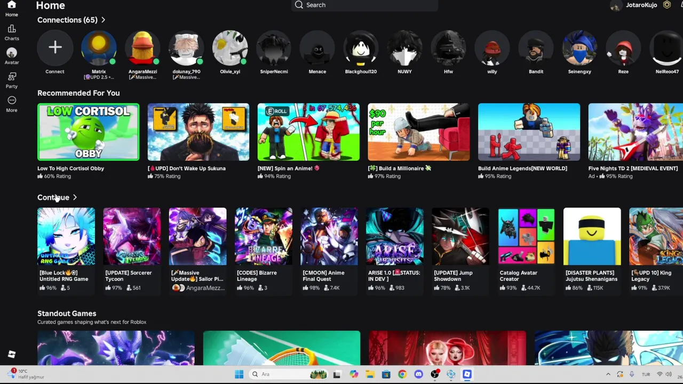The height and width of the screenshot is (384, 683).
Task: Open Five Nights TD 2 ad thumbnail
Action: click(636, 132)
